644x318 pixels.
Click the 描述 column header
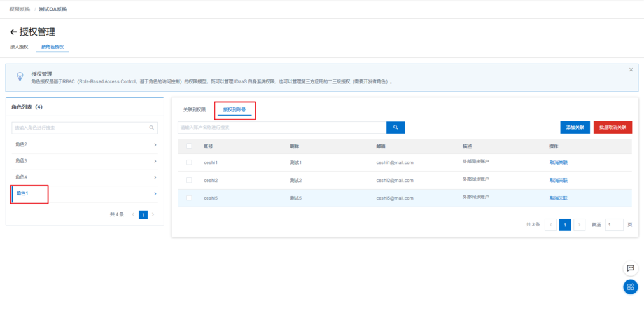pyautogui.click(x=467, y=146)
